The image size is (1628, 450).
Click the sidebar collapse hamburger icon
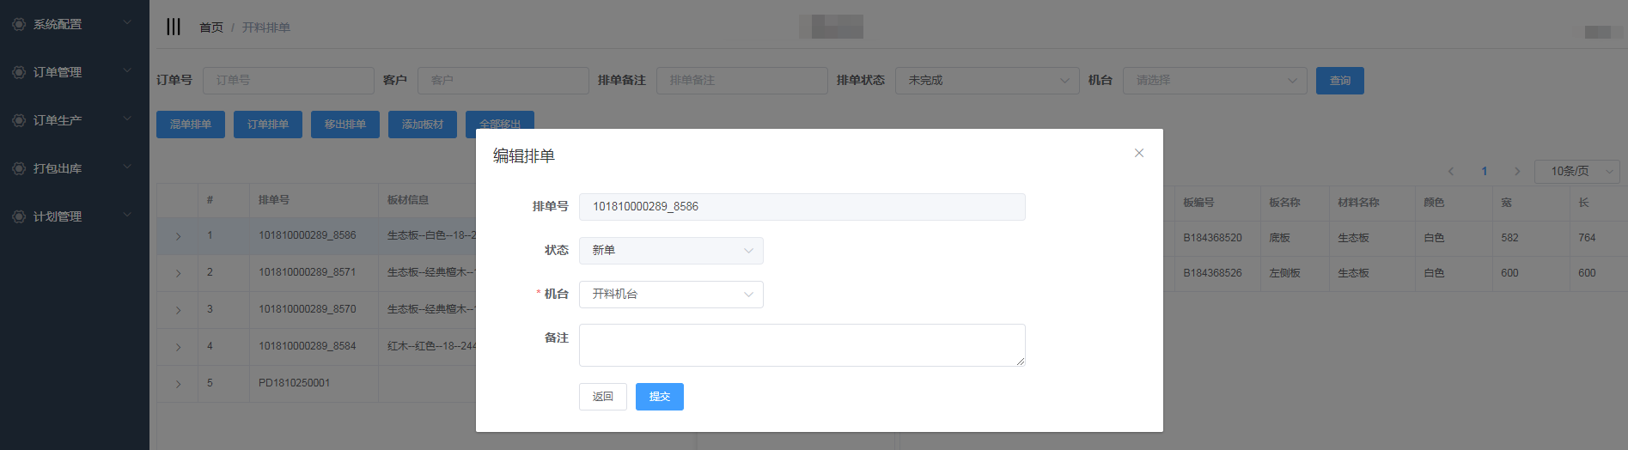[174, 27]
